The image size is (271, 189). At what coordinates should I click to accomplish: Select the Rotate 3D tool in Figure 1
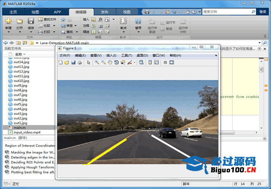click(116, 62)
